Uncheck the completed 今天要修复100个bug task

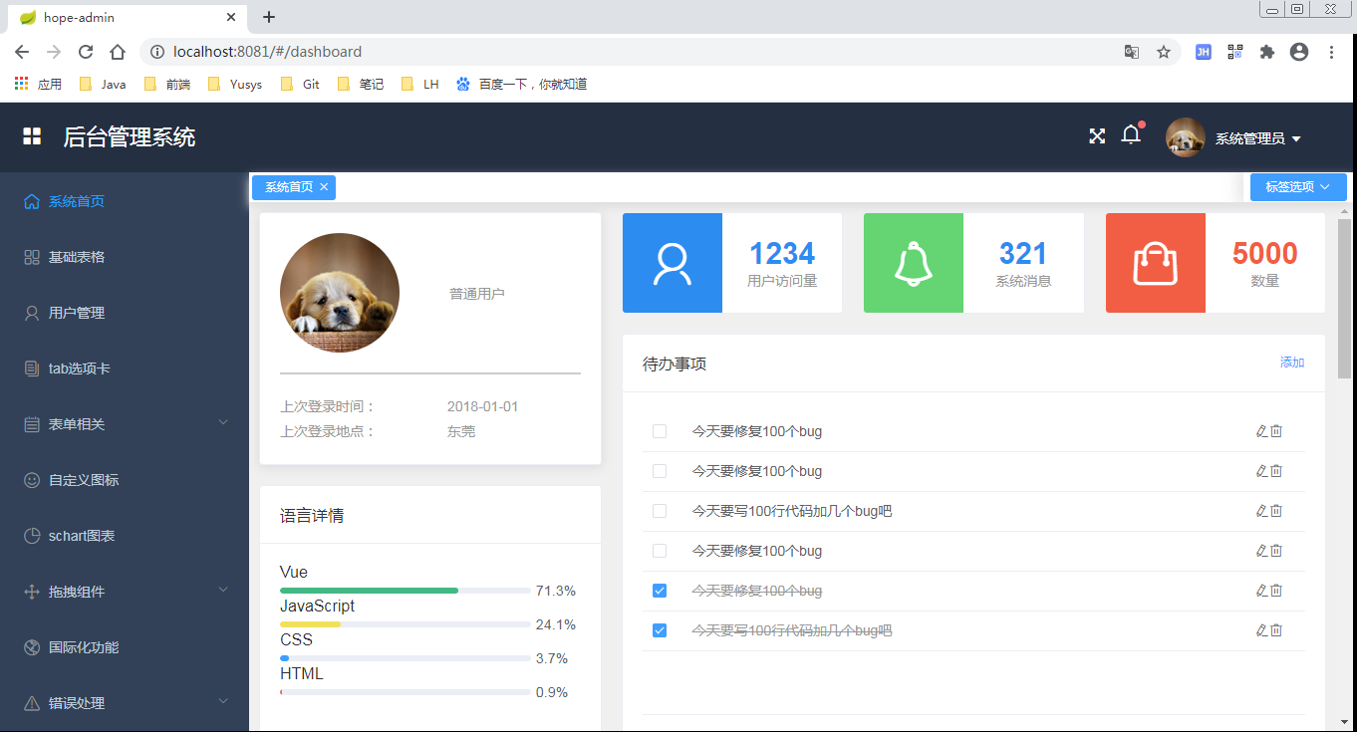[x=659, y=590]
